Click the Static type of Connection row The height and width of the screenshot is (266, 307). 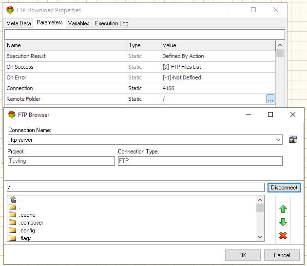coord(135,88)
